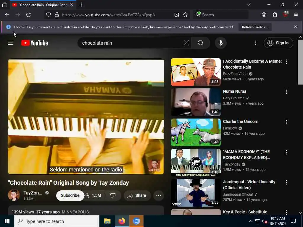
Task: Open ad blocker extension with 35 badge
Action: (286, 14)
